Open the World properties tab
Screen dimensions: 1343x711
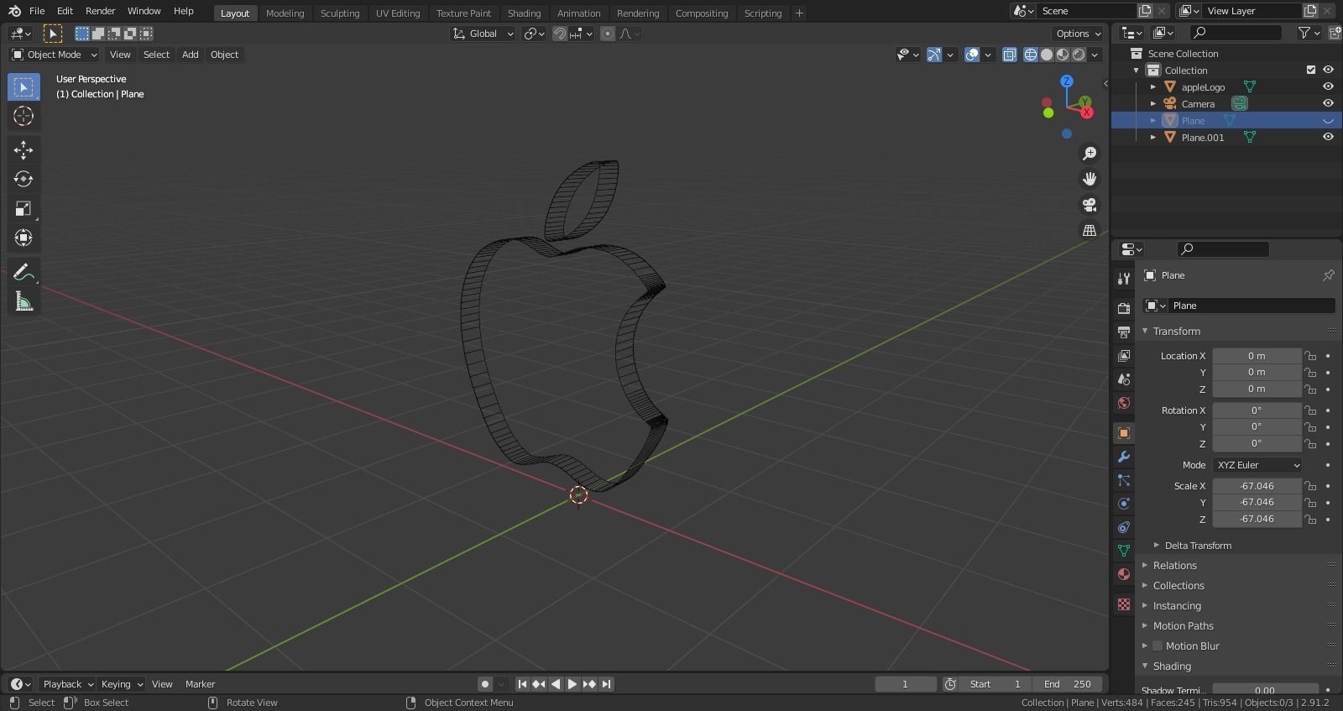pyautogui.click(x=1124, y=403)
